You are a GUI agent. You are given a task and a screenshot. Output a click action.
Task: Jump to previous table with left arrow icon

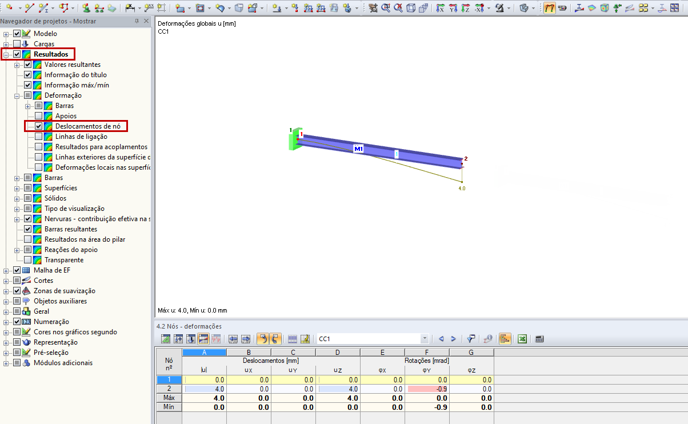click(x=233, y=338)
